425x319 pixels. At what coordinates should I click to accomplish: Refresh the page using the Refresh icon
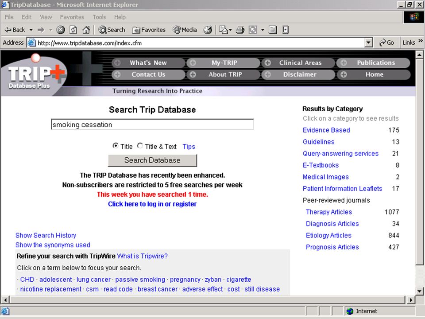pyautogui.click(x=73, y=30)
